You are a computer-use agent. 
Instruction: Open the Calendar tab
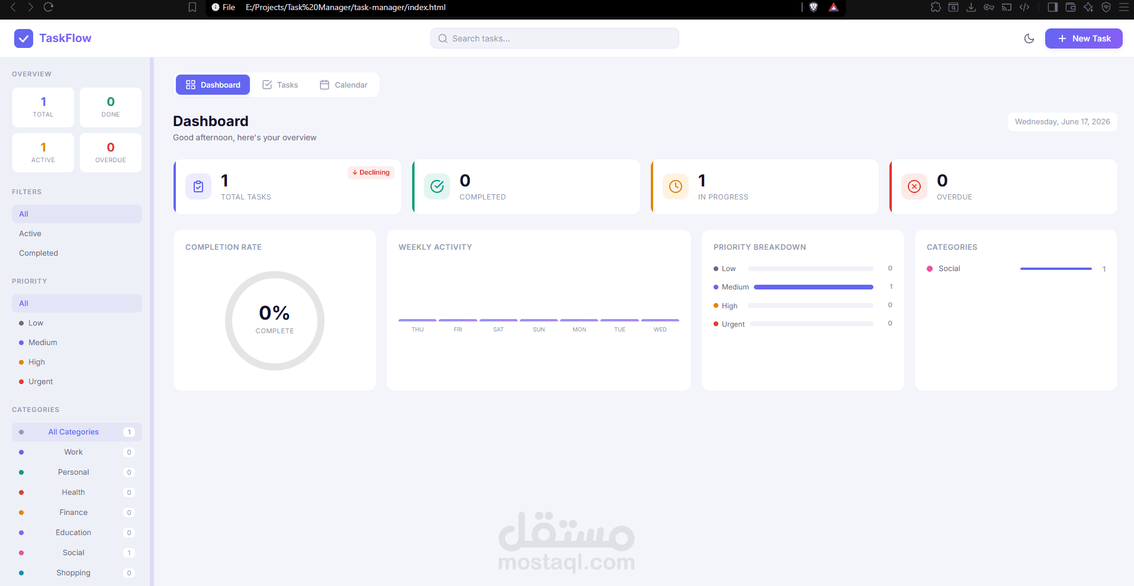tap(343, 85)
